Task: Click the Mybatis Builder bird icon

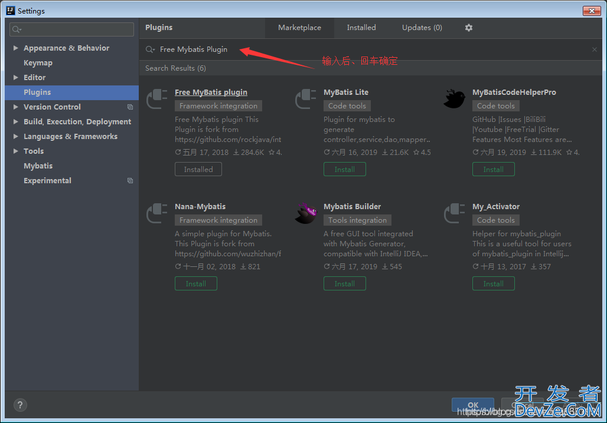Action: (x=306, y=213)
